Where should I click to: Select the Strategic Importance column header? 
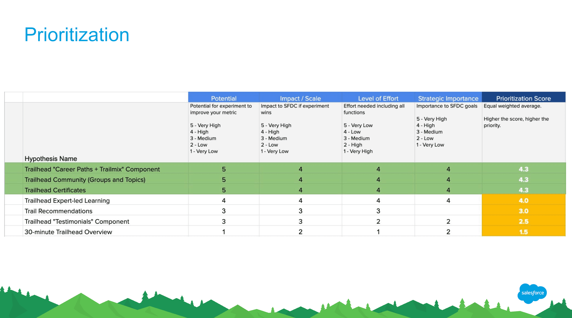[x=448, y=98]
